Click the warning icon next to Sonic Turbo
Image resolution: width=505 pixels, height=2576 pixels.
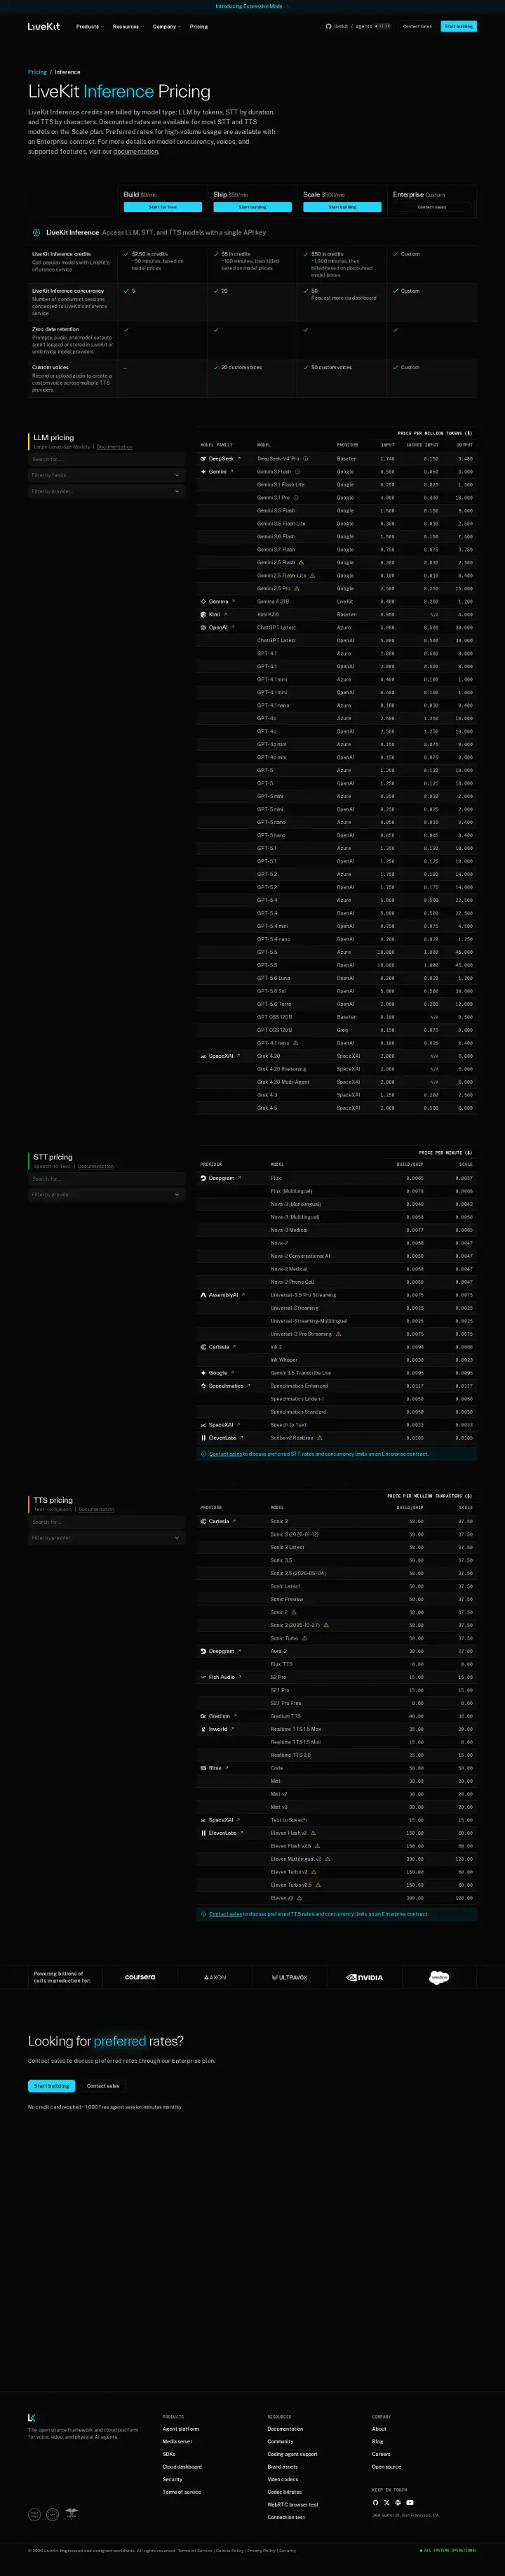pos(304,1638)
